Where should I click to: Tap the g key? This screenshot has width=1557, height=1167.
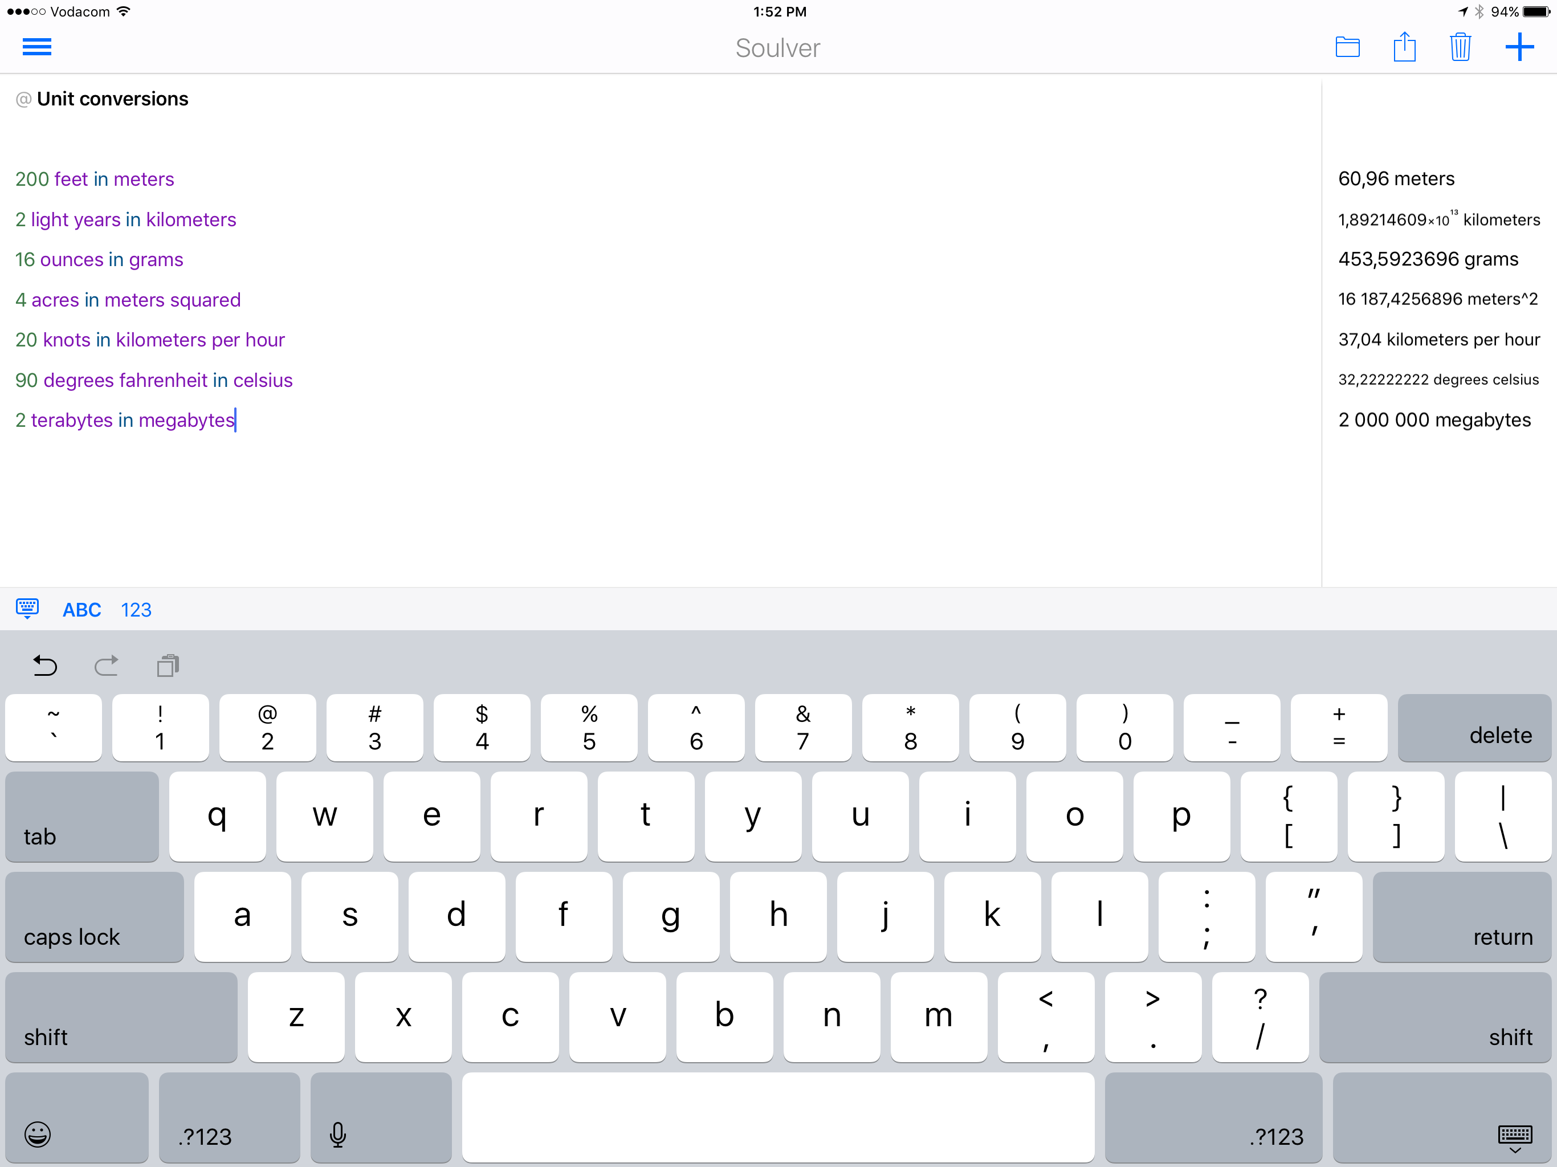click(x=671, y=917)
